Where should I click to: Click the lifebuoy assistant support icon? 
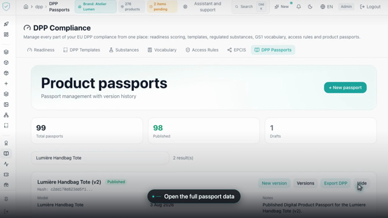pos(185,7)
